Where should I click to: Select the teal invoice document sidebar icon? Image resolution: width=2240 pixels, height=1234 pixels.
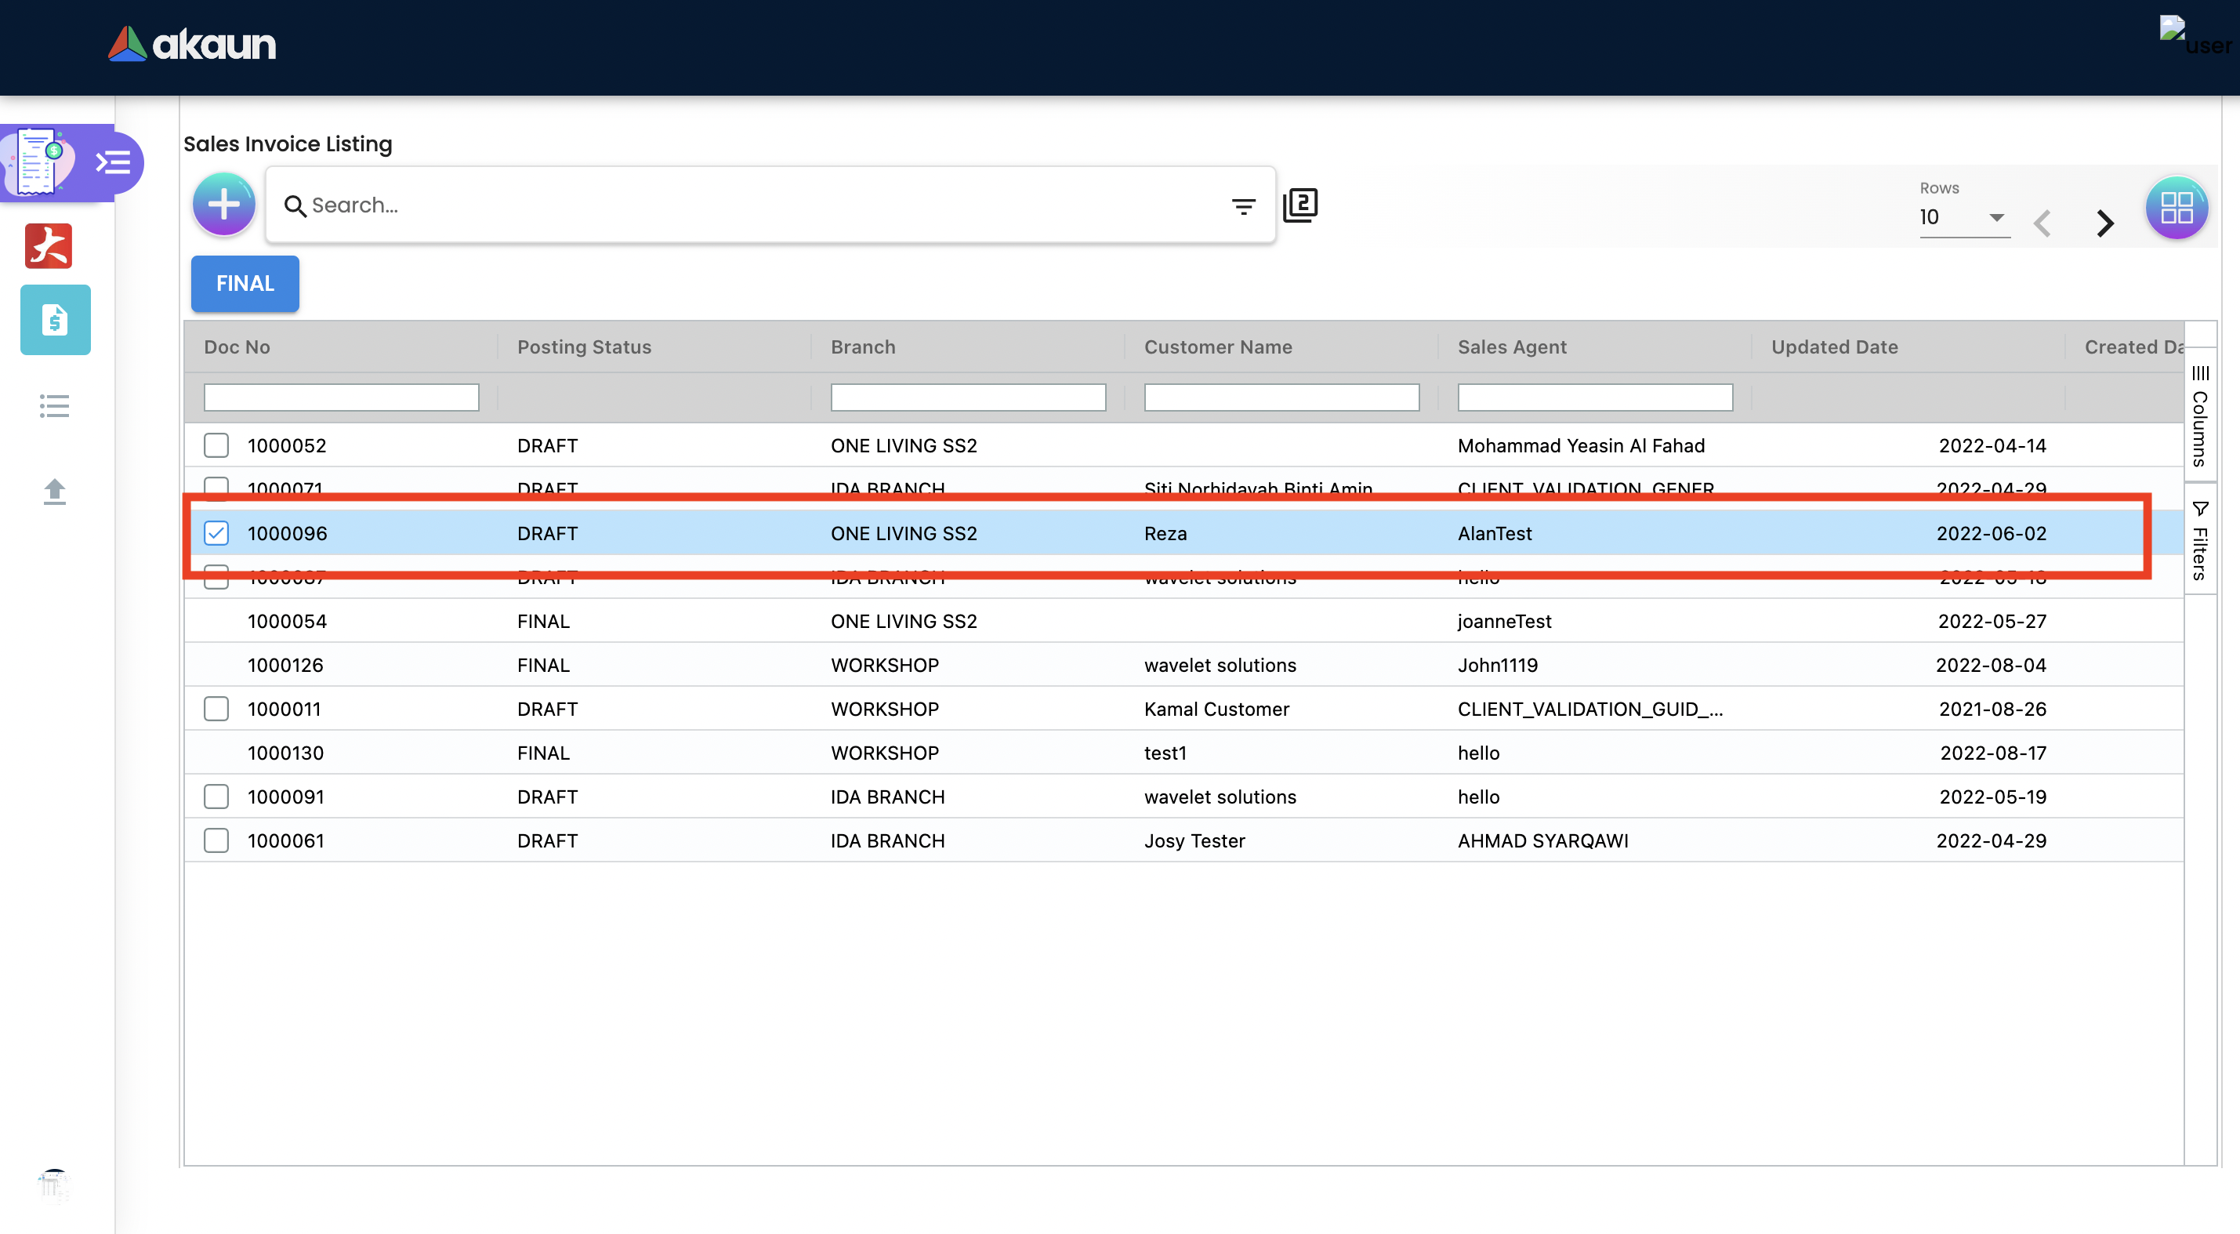(56, 320)
